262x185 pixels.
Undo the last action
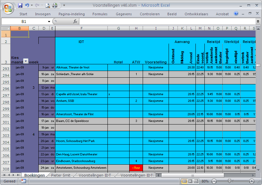tap(27, 5)
